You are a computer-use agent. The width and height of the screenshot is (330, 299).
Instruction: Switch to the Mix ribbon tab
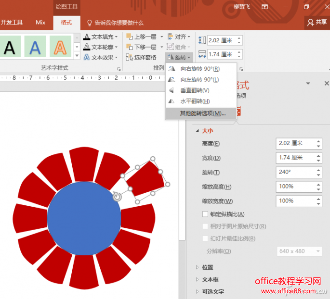[40, 22]
